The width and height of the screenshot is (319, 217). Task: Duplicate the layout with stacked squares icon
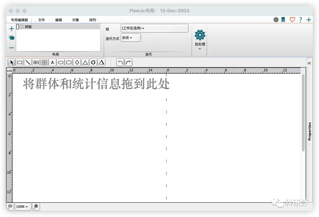(12, 38)
